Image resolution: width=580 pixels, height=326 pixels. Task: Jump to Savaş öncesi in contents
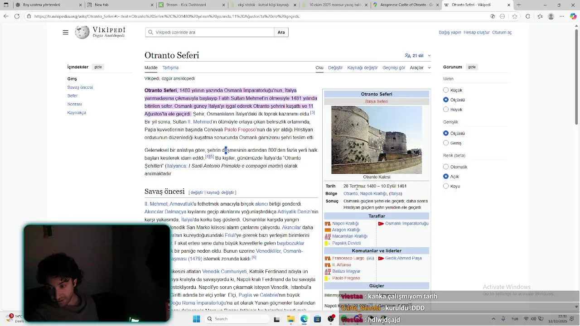[x=80, y=87]
